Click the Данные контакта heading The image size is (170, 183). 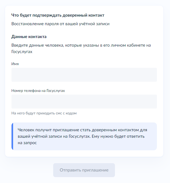pos(29,36)
